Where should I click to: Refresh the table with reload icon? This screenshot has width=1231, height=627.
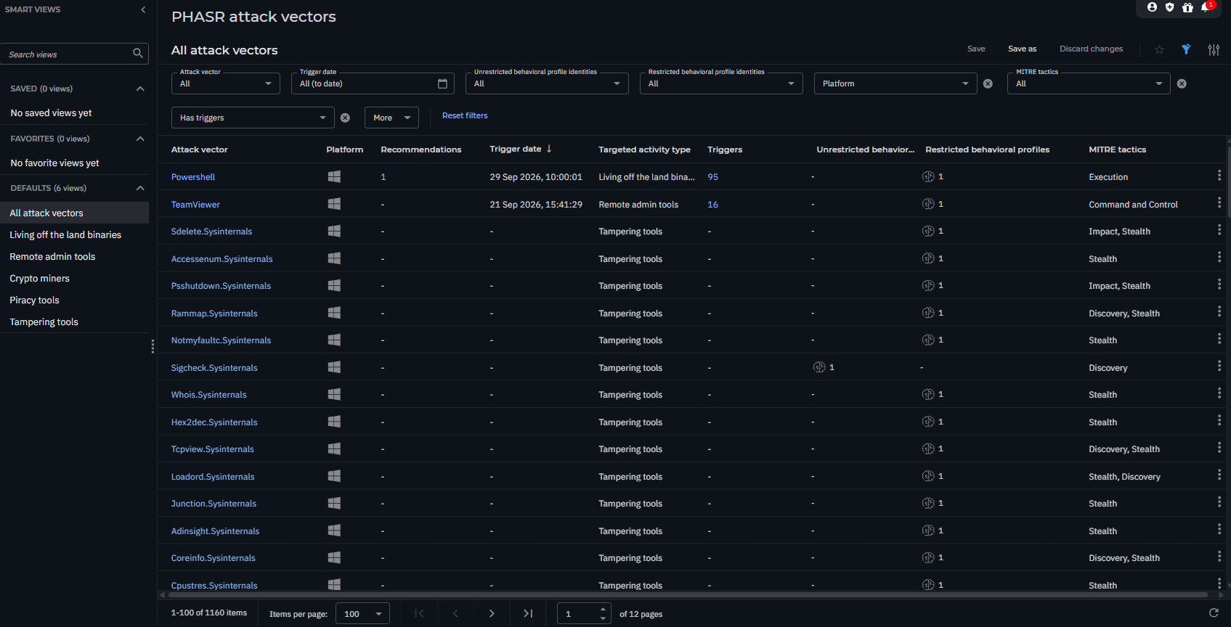coord(1214,613)
